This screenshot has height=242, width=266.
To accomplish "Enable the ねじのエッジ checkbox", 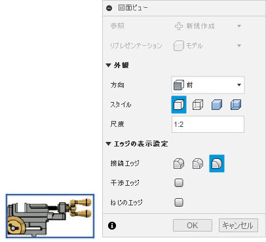I will coord(179,202).
